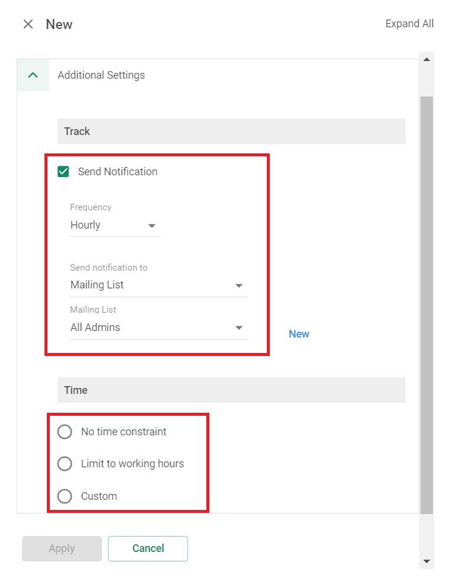Screen dimensions: 453x581
Task: Close the New panel with X icon
Action: pos(28,24)
